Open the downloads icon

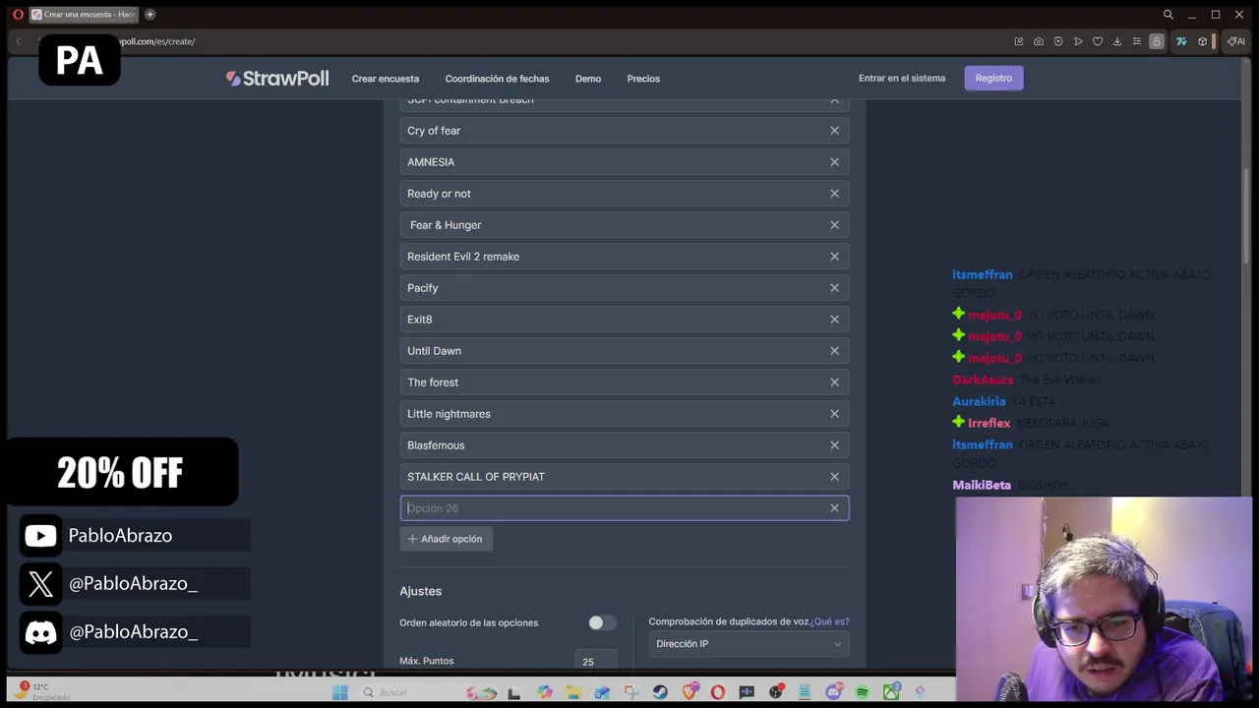click(x=1117, y=41)
